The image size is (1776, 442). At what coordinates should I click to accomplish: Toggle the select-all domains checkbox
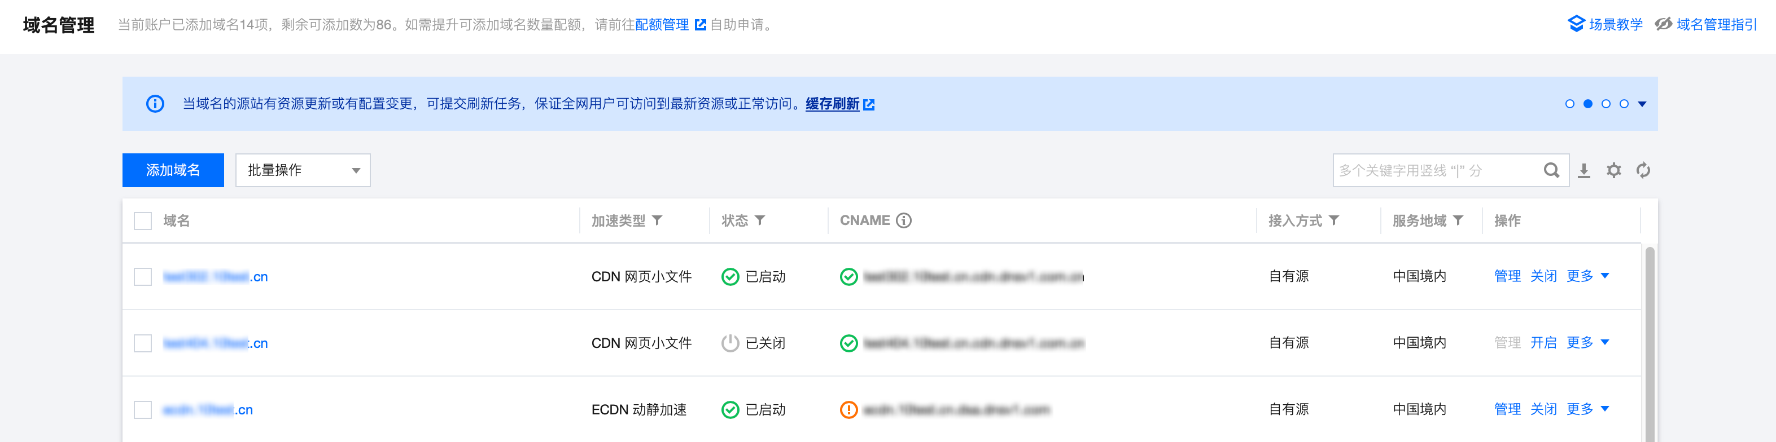coord(143,221)
